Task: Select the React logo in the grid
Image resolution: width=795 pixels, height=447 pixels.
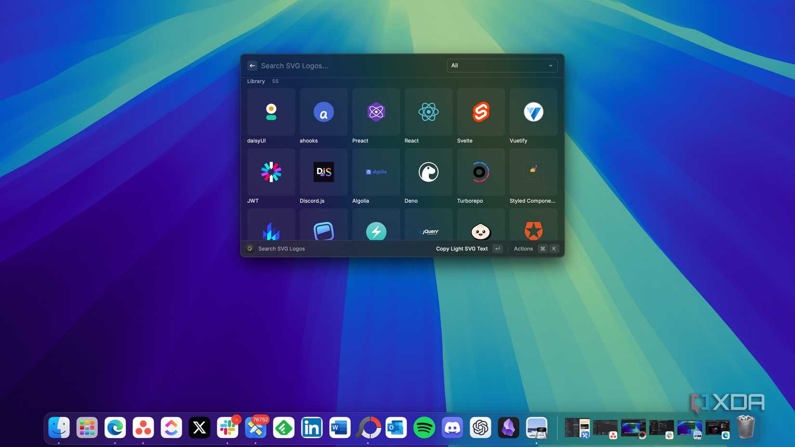Action: coord(428,112)
